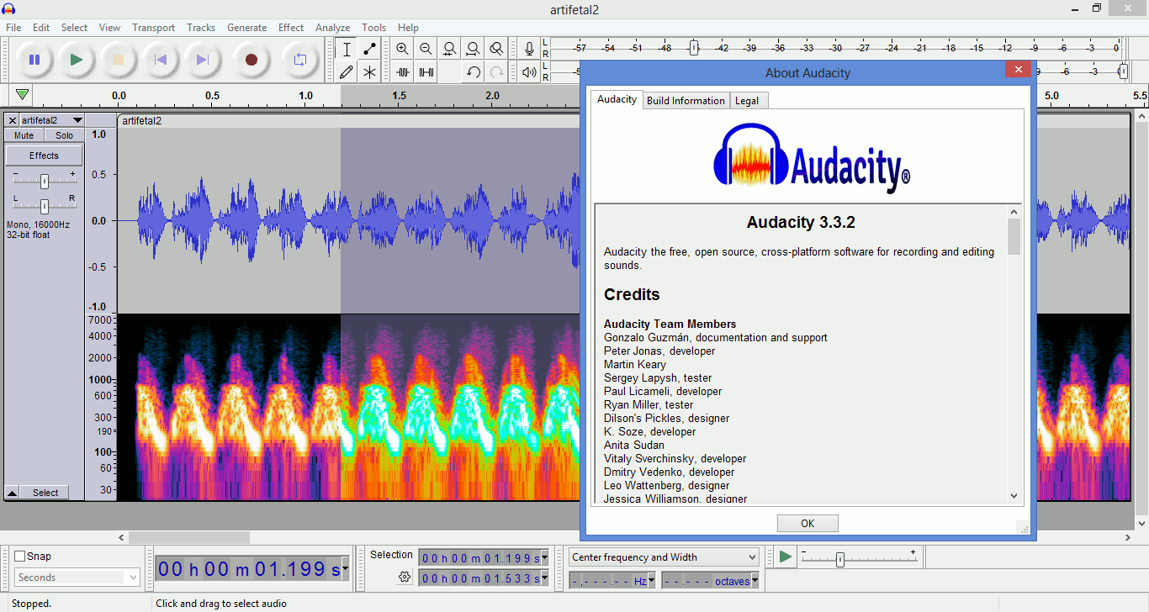Image resolution: width=1149 pixels, height=612 pixels.
Task: Click Play-at-speed green arrow button
Action: tap(785, 557)
